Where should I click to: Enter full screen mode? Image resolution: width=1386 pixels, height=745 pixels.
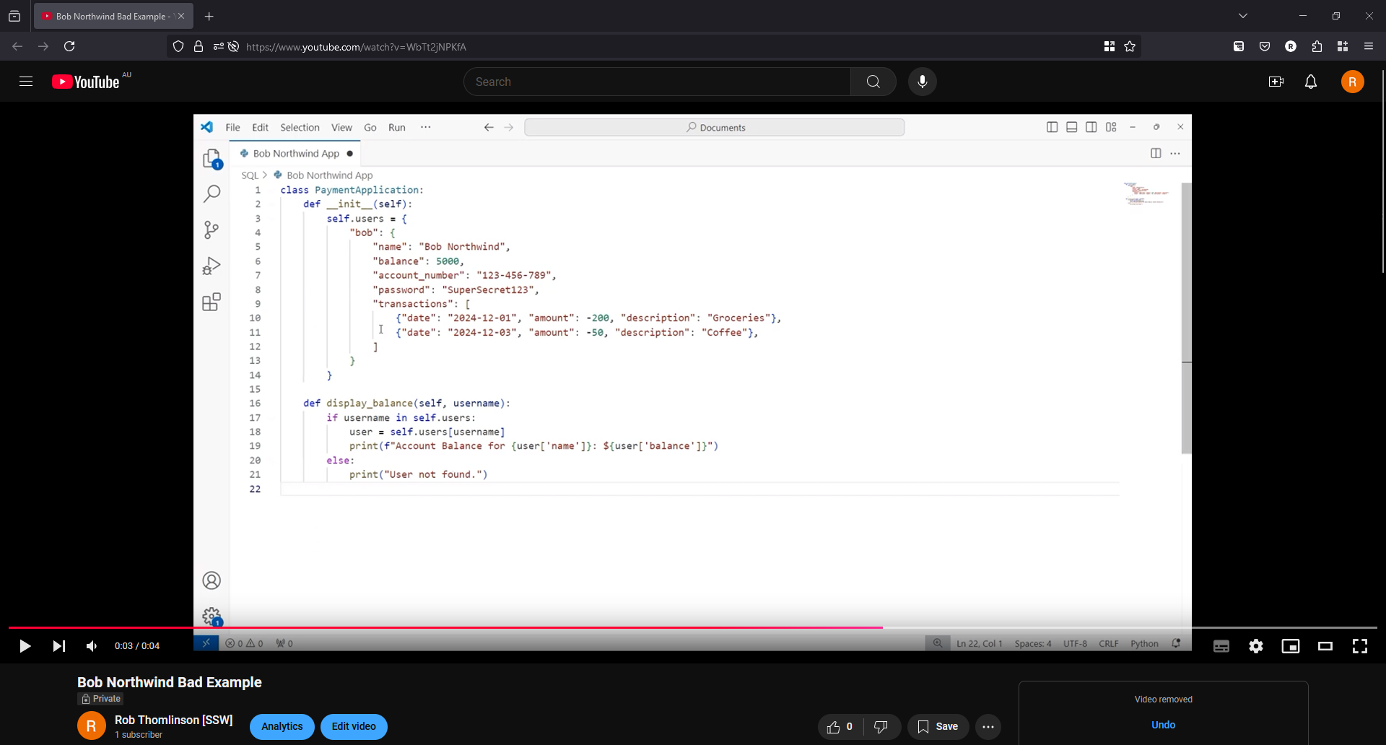[1360, 646]
